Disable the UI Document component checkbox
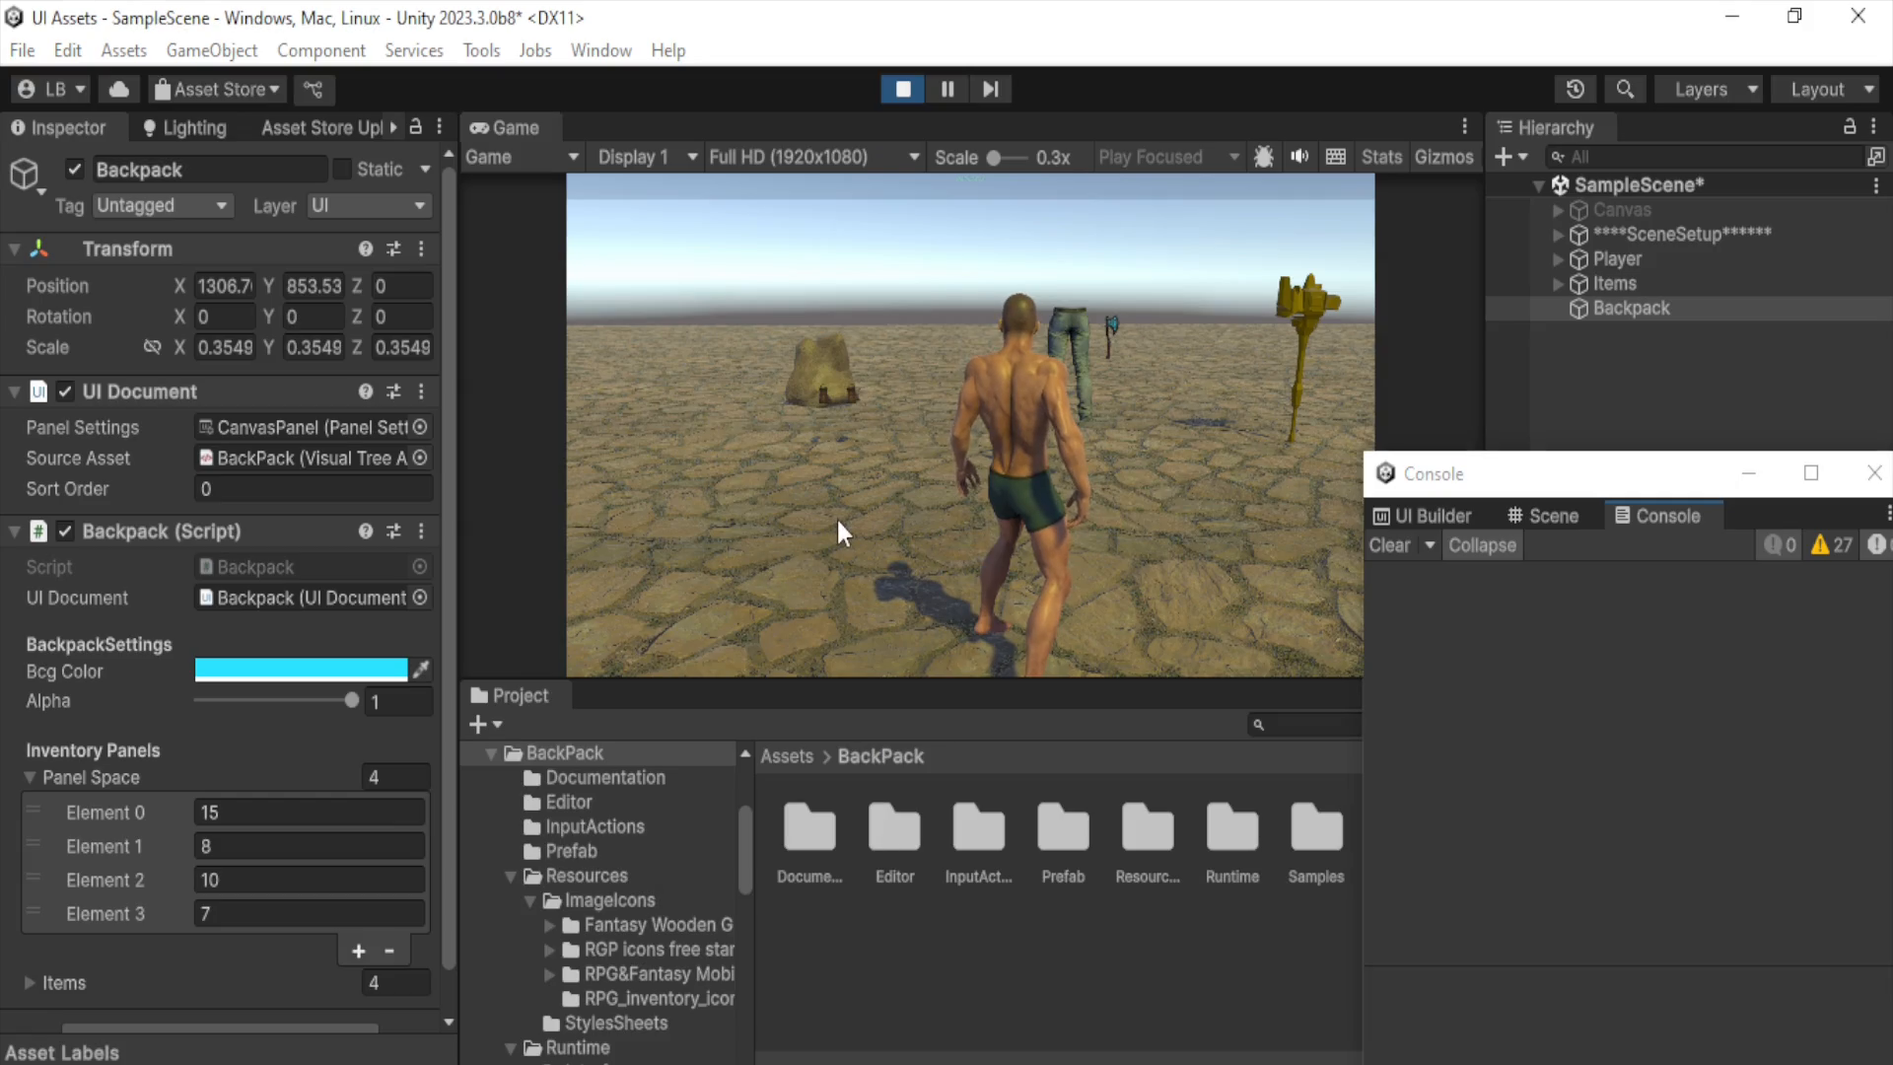The image size is (1893, 1065). tap(65, 391)
